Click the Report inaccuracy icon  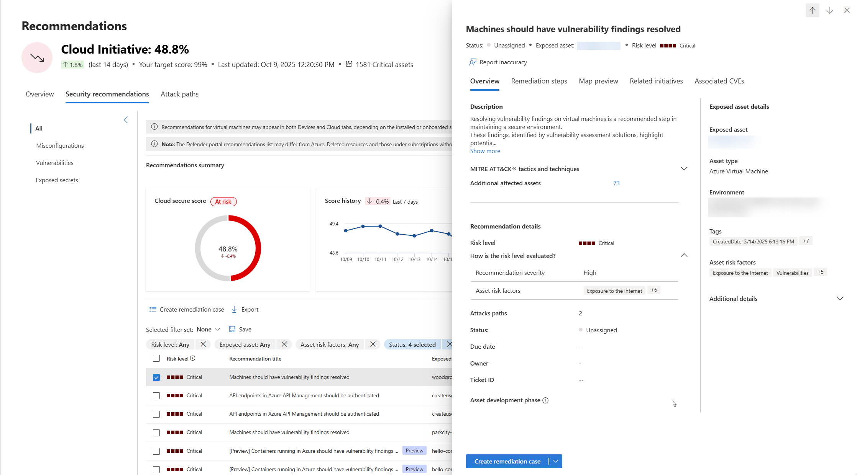click(x=473, y=62)
